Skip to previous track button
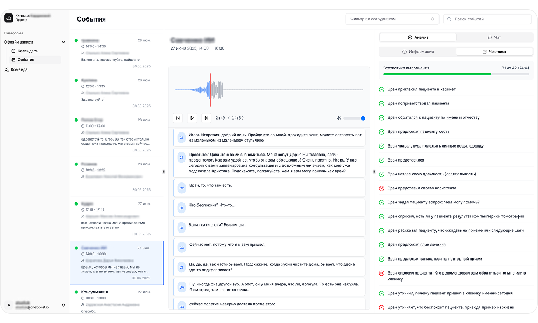 pyautogui.click(x=178, y=118)
